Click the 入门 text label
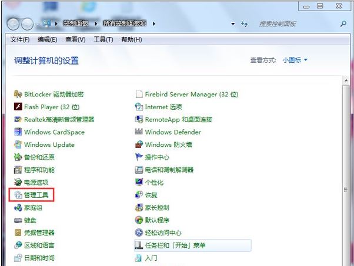The image size is (354, 266). [x=151, y=258]
